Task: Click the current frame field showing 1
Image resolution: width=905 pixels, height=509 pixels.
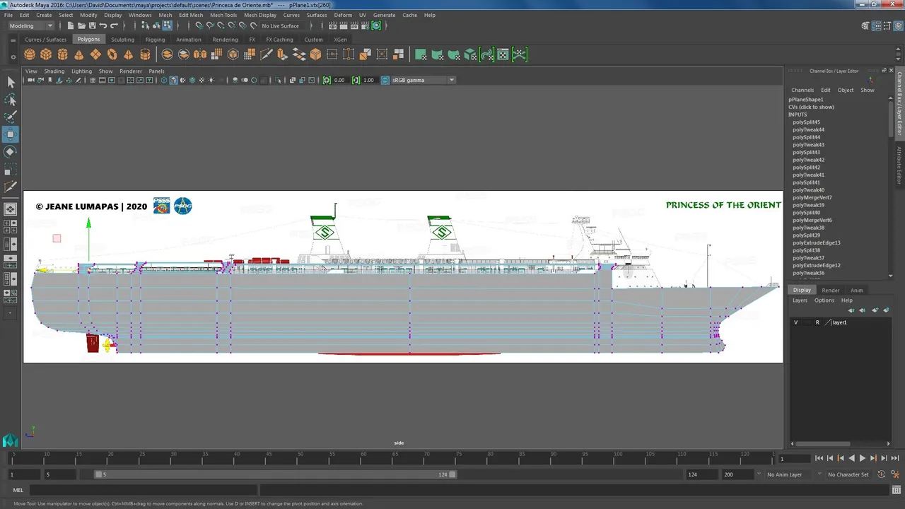Action: [x=795, y=459]
